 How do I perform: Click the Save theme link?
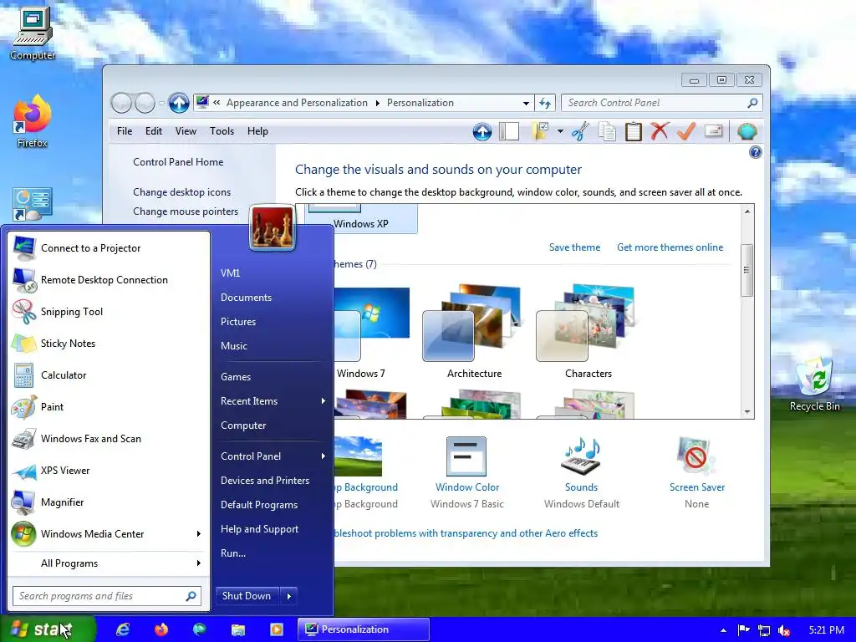point(574,247)
